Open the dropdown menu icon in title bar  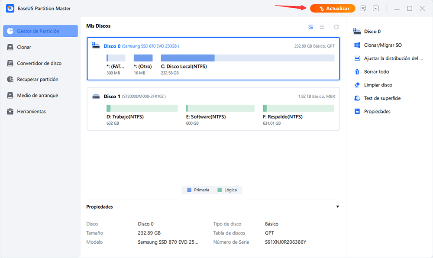[x=375, y=9]
